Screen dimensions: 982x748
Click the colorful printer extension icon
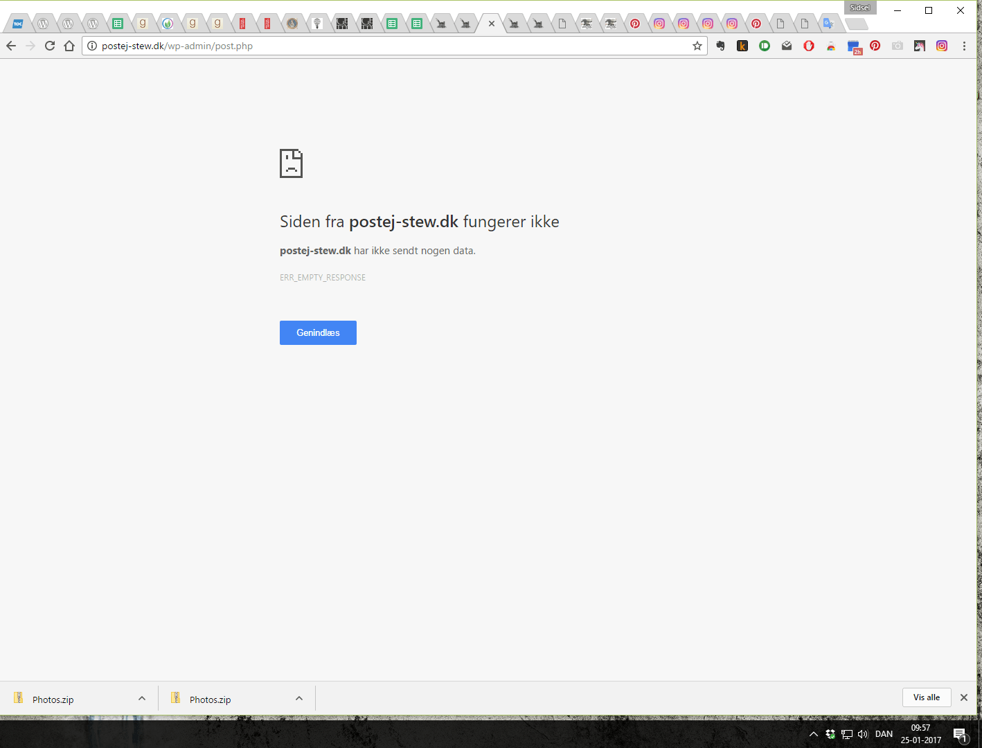coord(831,46)
